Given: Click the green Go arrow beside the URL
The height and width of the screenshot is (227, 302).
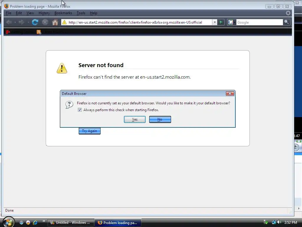Looking at the screenshot, I should pyautogui.click(x=221, y=22).
